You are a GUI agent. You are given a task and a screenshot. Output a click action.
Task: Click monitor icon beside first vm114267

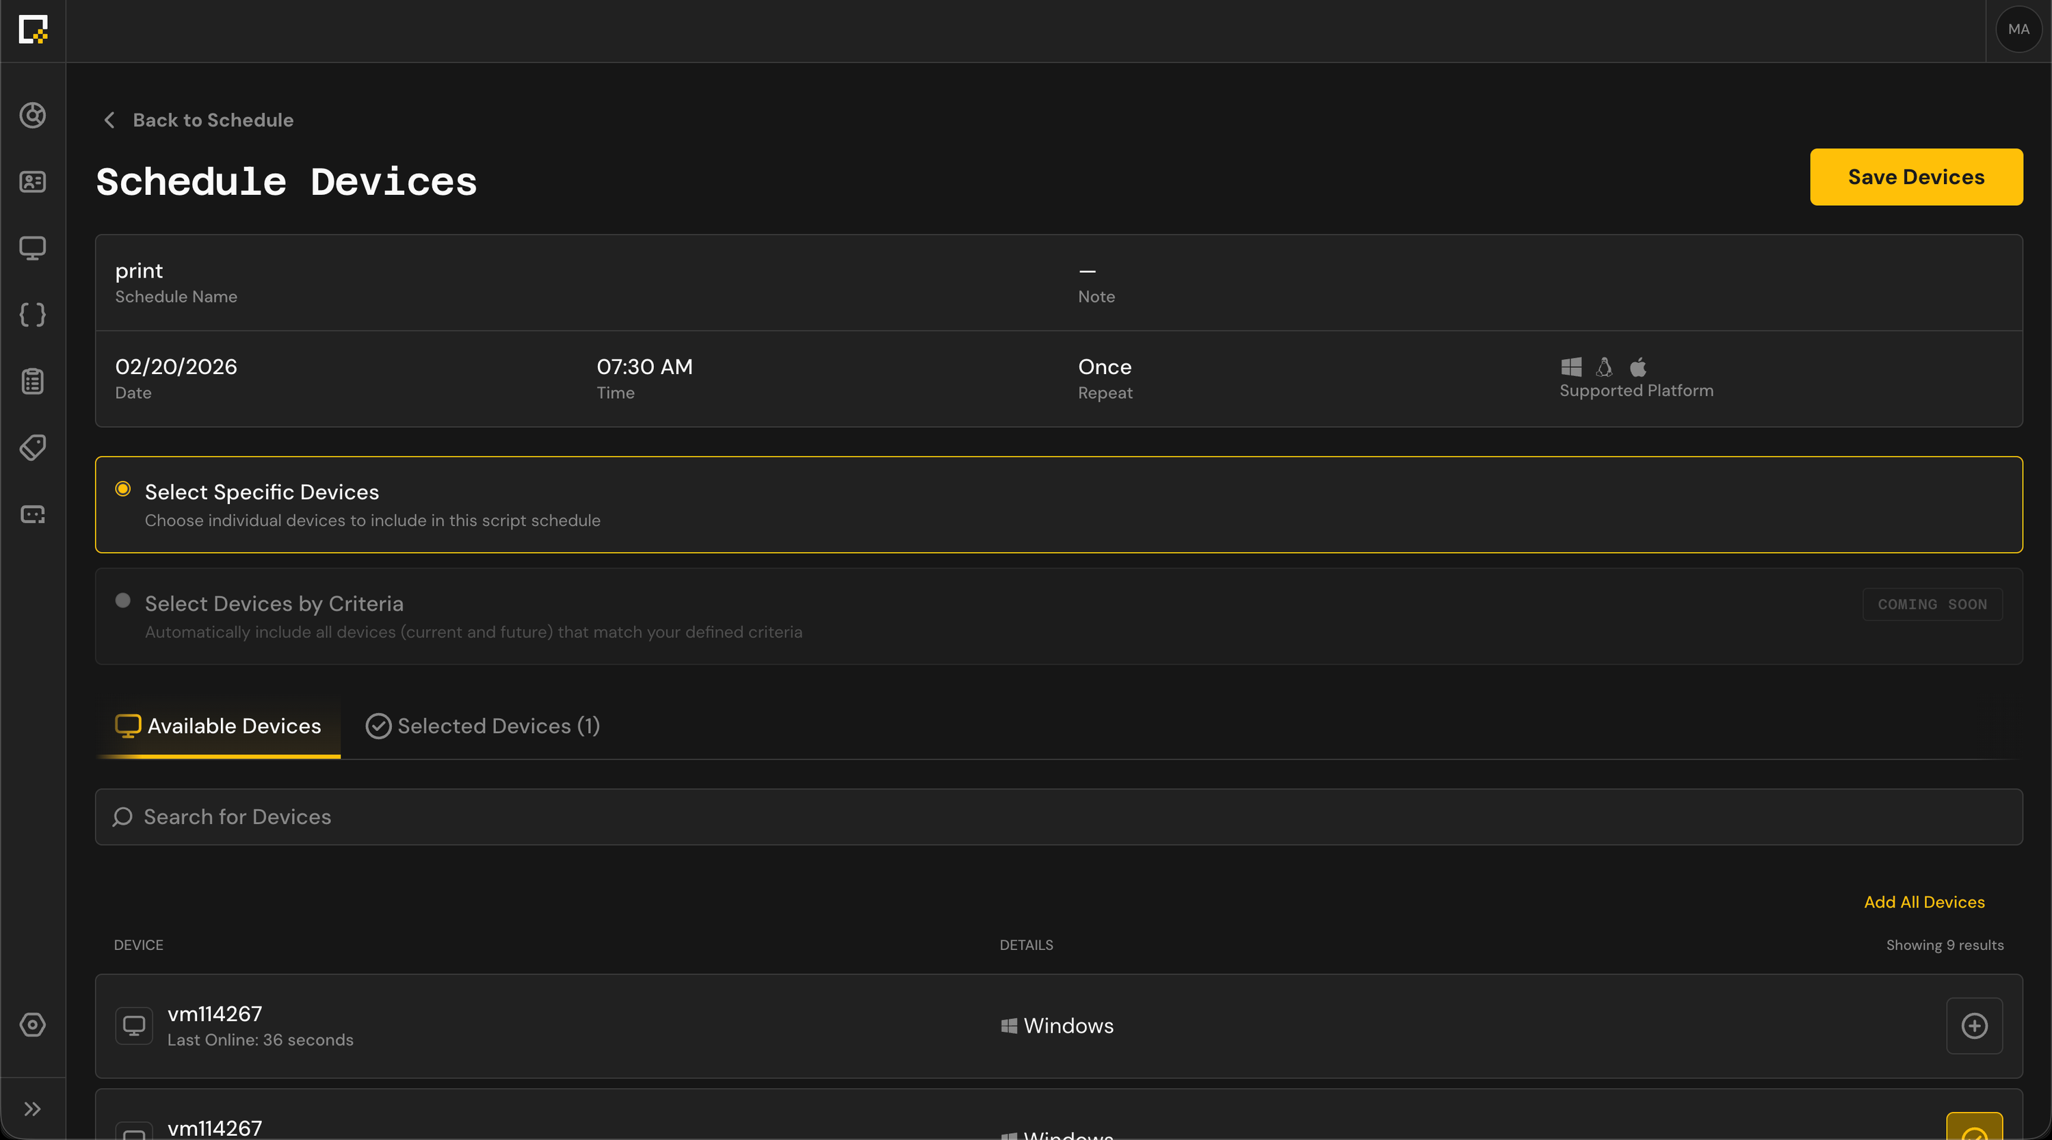point(134,1026)
